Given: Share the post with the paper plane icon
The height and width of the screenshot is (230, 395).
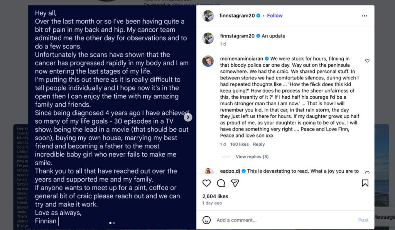Looking at the screenshot, I should click(x=235, y=183).
